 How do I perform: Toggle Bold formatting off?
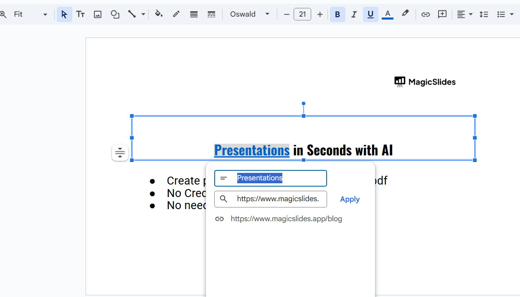point(337,15)
